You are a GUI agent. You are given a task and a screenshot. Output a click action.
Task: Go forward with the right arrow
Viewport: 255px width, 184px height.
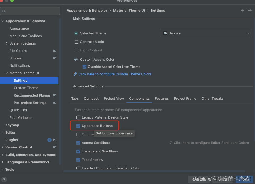(x=250, y=10)
